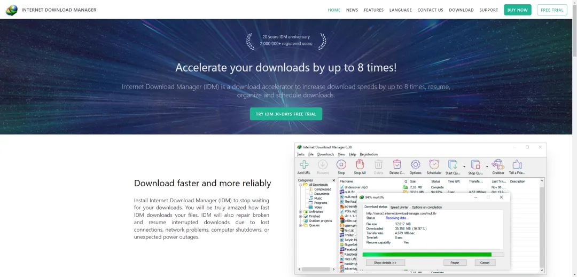
Task: Open the Stop Queue dropdown arrow
Action: tap(486, 165)
